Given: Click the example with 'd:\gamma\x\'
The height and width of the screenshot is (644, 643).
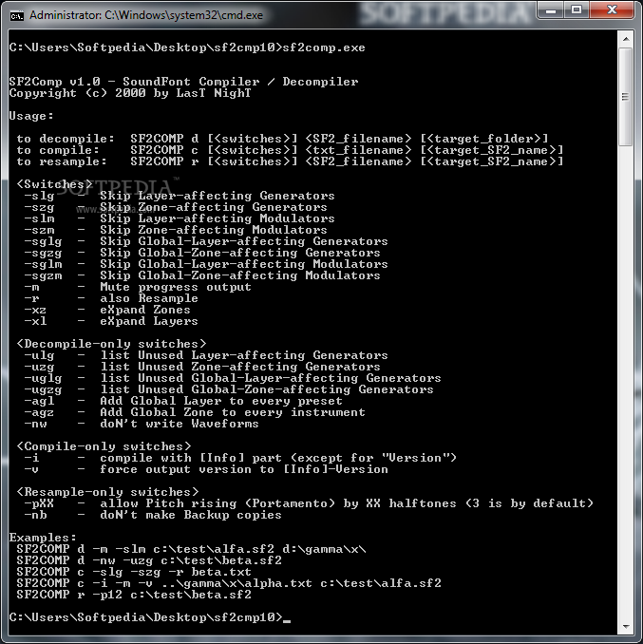Looking at the screenshot, I should coord(191,550).
